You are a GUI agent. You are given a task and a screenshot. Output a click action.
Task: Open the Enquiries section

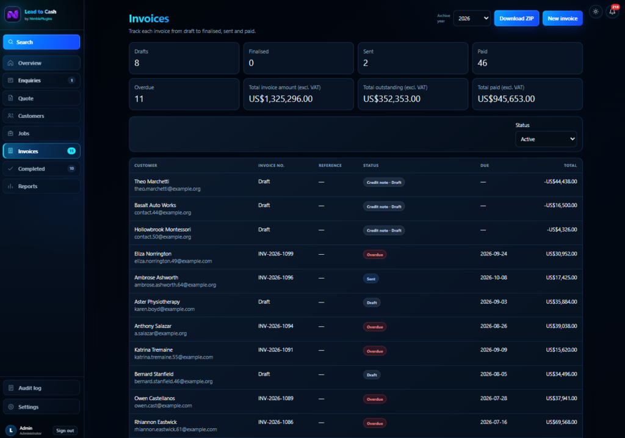[x=42, y=81]
